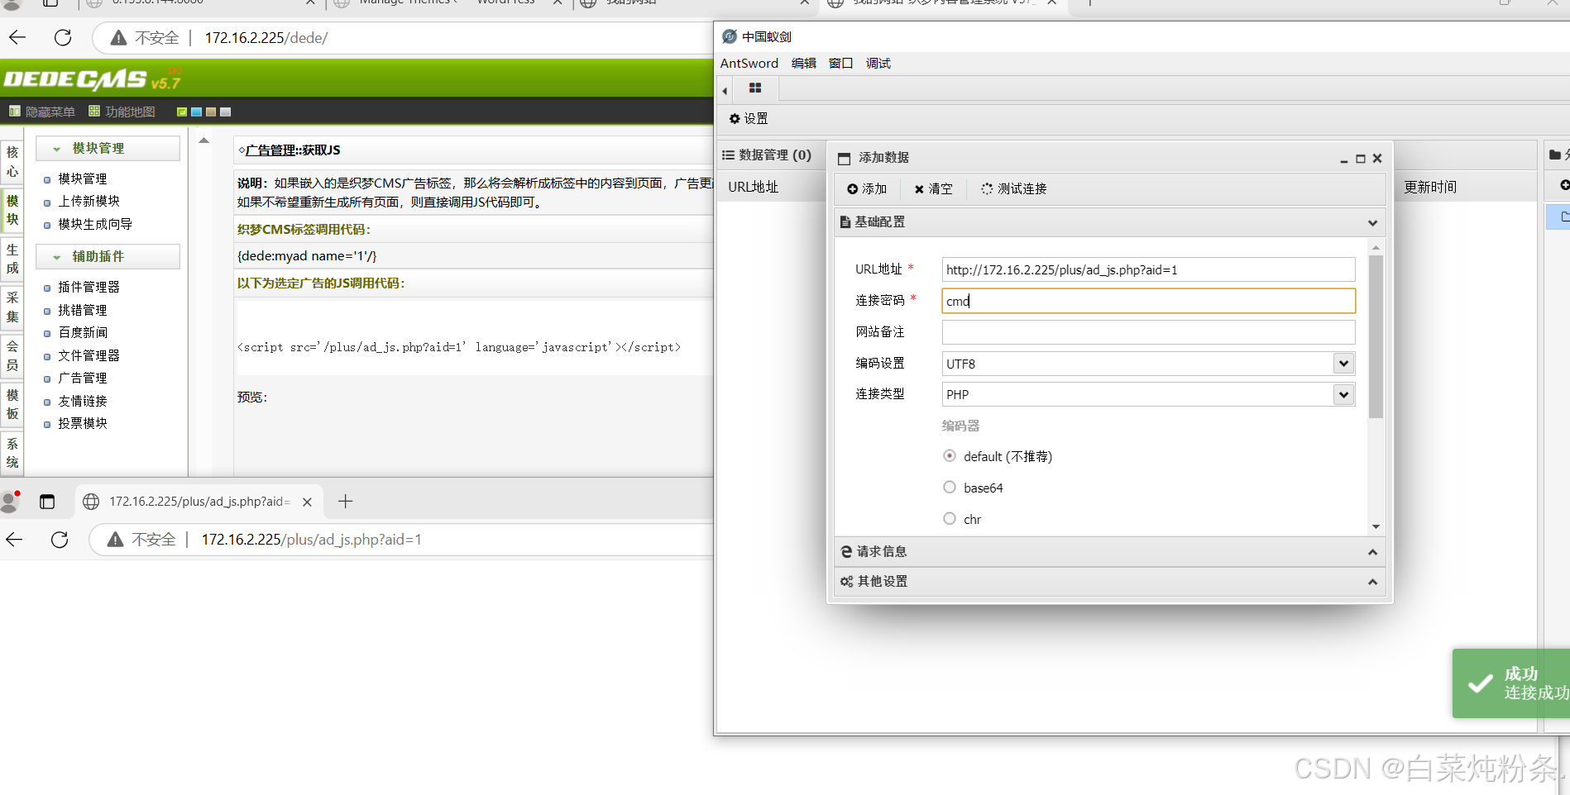Select the gray skin color swatch
This screenshot has width=1570, height=795.
pos(225,112)
